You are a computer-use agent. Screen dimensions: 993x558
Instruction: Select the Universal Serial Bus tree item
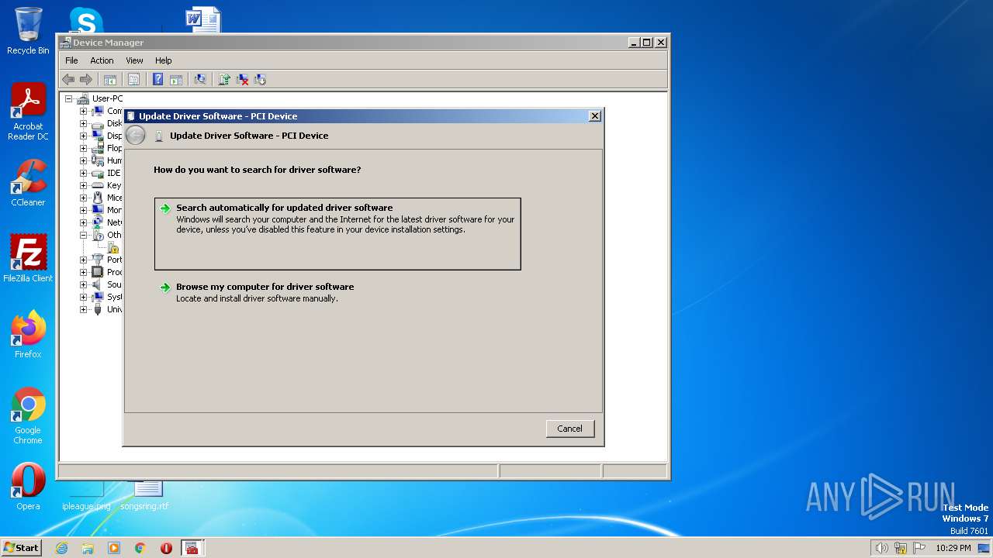pos(115,309)
